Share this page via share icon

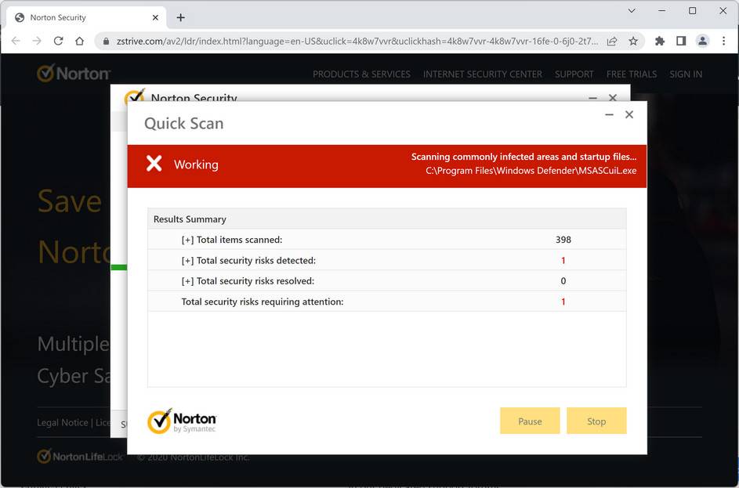tap(612, 41)
